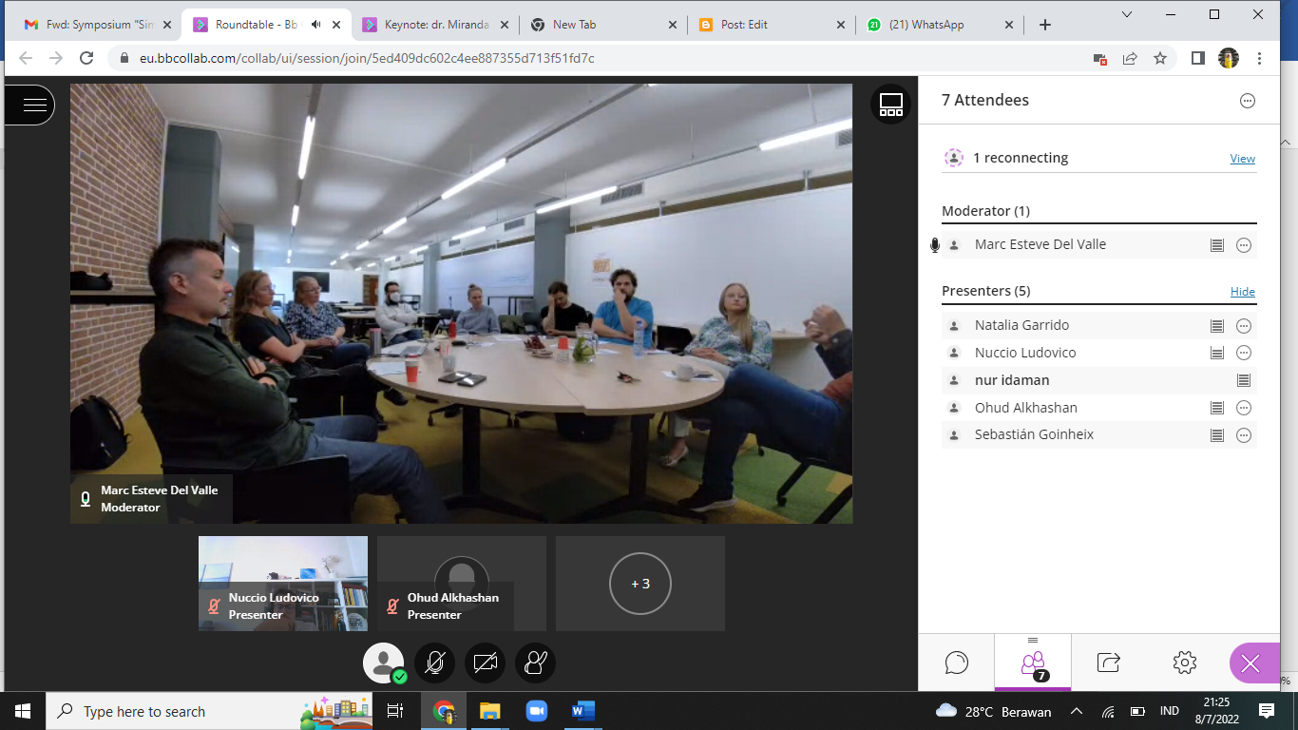
Task: Click connection status icon for Ohud Alkhashan
Action: point(1216,409)
